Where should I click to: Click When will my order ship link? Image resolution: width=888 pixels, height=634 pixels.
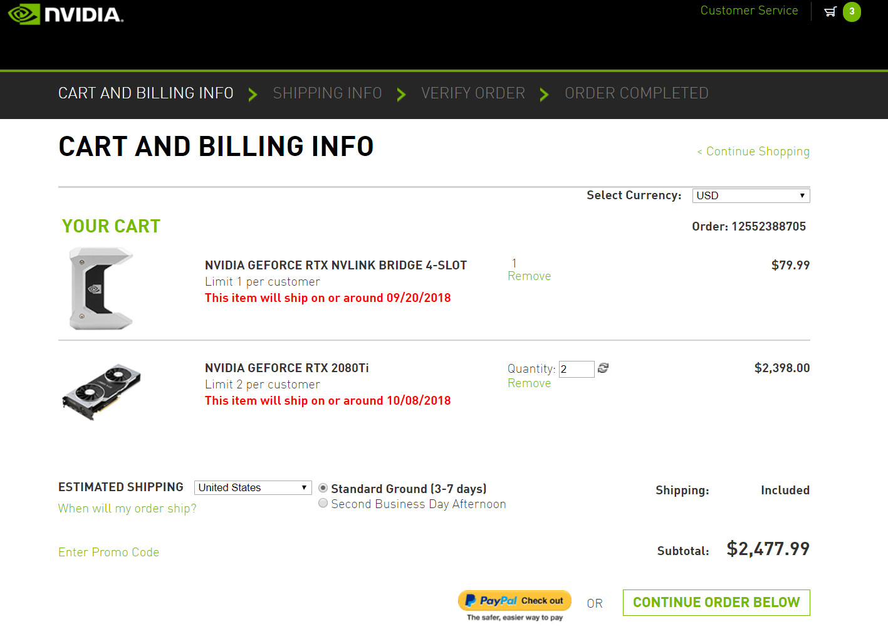click(127, 509)
